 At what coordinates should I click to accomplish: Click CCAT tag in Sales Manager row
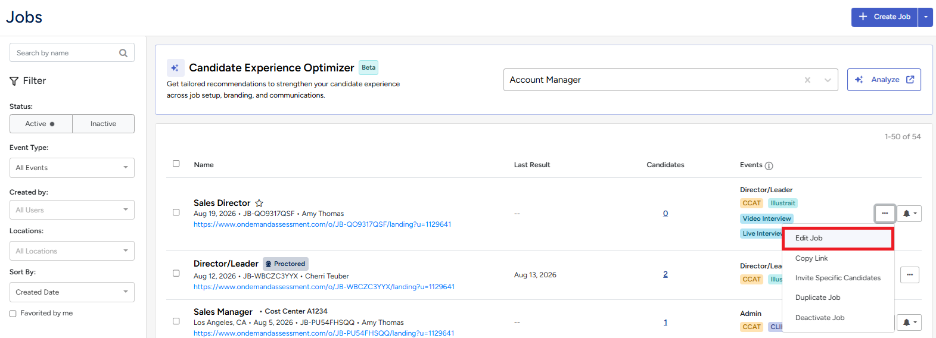tap(751, 327)
